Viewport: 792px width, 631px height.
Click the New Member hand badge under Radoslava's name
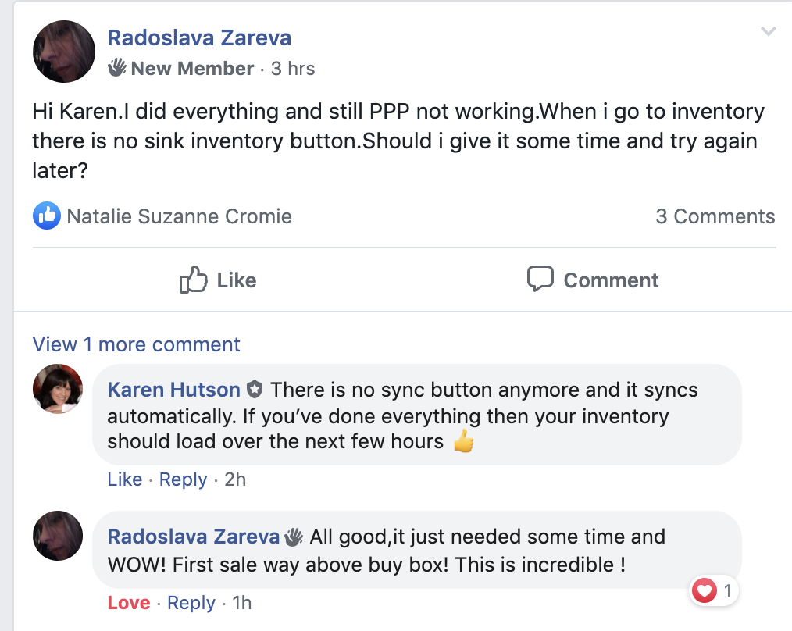pos(118,68)
